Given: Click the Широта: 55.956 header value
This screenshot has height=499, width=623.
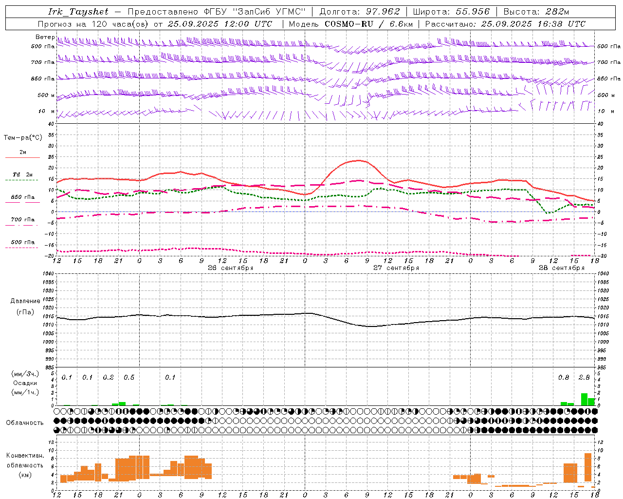Looking at the screenshot, I should 451,12.
